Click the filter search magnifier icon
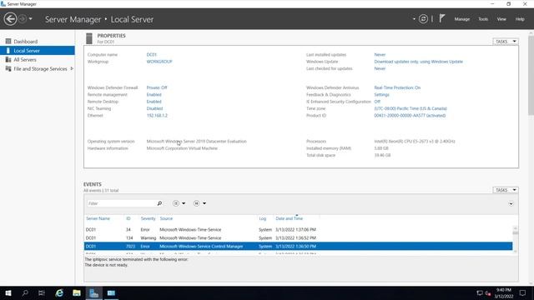Image resolution: width=534 pixels, height=300 pixels. (159, 203)
